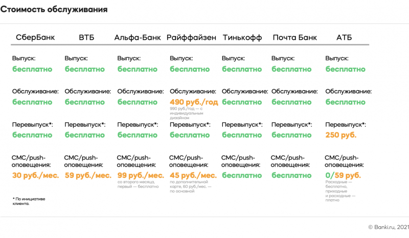The image size is (409, 238).
Task: Click ВТБ's 59 руб./мес. notification price
Action: point(88,175)
